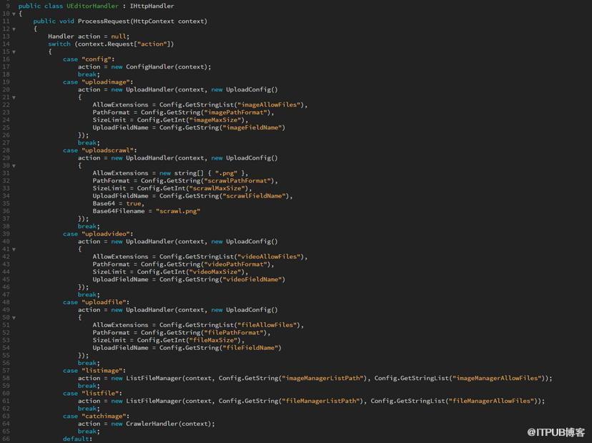Image resolution: width=592 pixels, height=443 pixels.
Task: Click the "imageAllowFiles" string
Action: (x=270, y=104)
